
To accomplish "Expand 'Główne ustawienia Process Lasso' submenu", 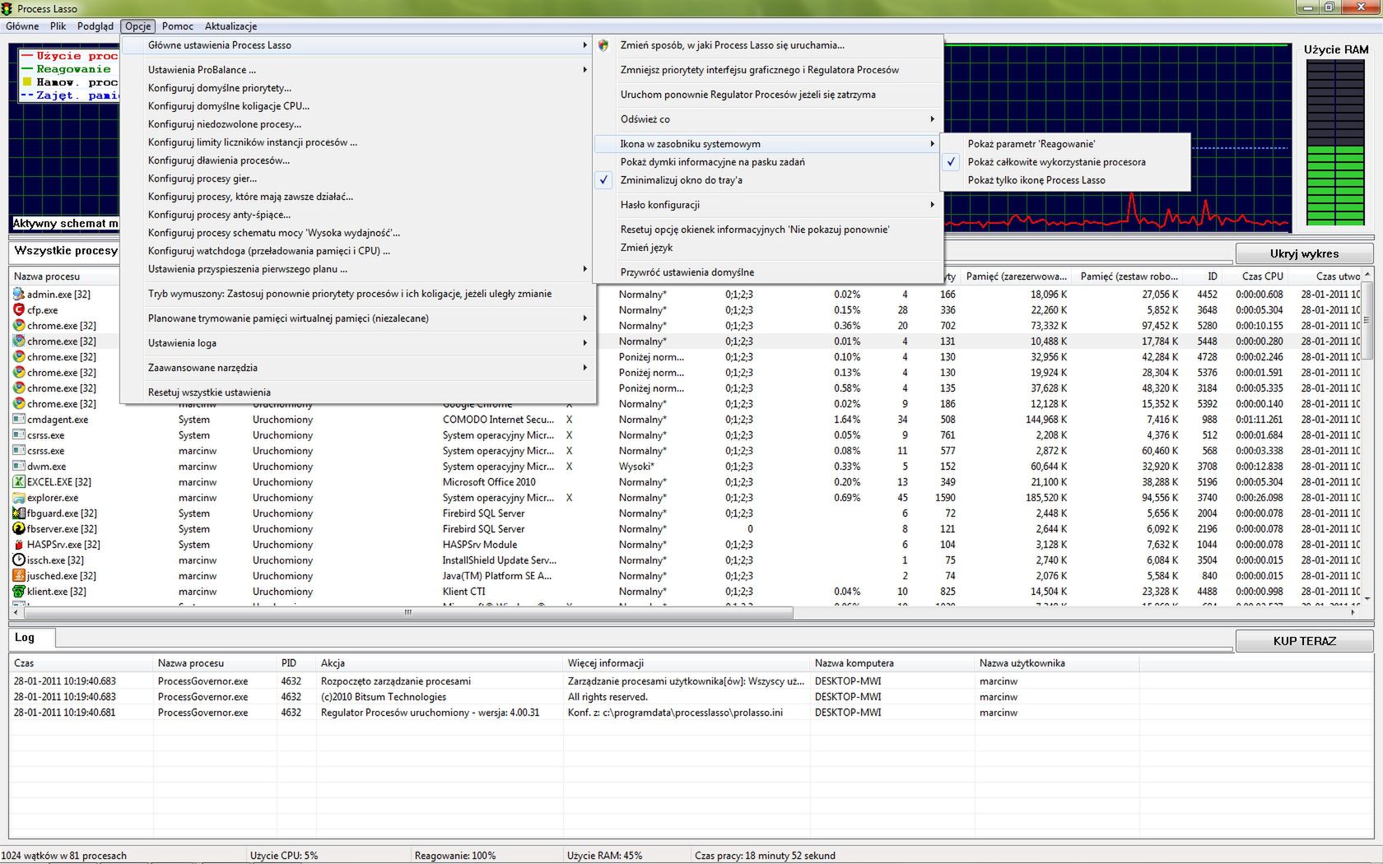I will [358, 45].
